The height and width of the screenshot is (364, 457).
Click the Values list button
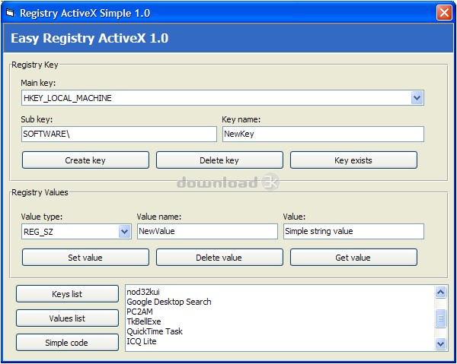(67, 318)
